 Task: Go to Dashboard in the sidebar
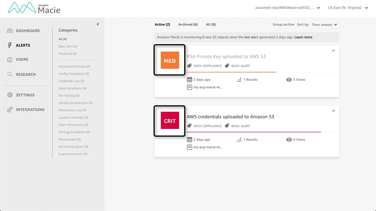[x=28, y=31]
